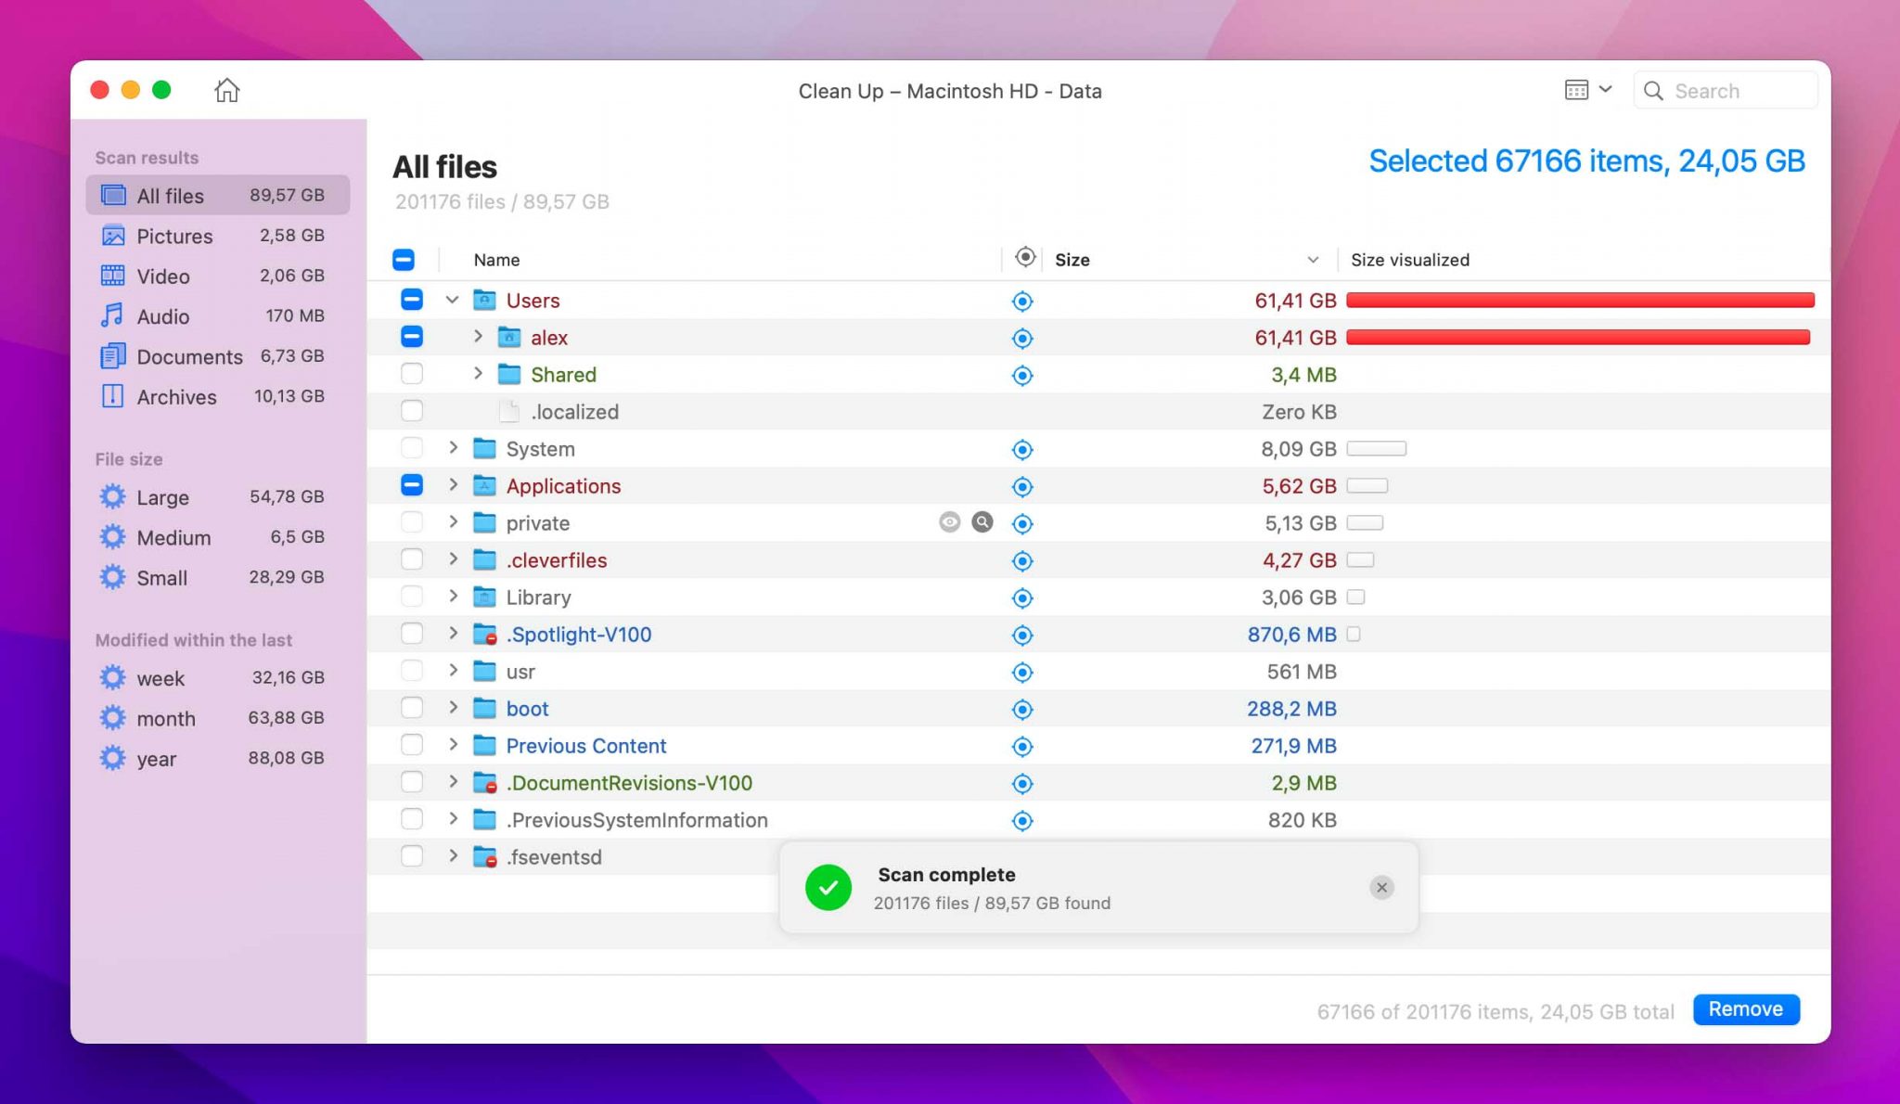Select Audio category in sidebar
Viewport: 1900px width, 1104px height.
coord(218,315)
